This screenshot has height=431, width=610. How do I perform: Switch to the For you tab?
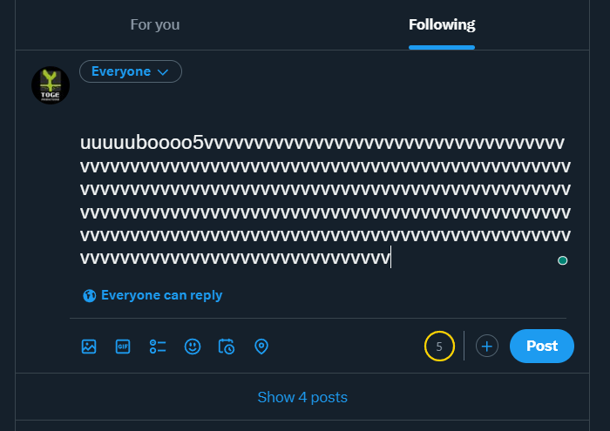155,25
